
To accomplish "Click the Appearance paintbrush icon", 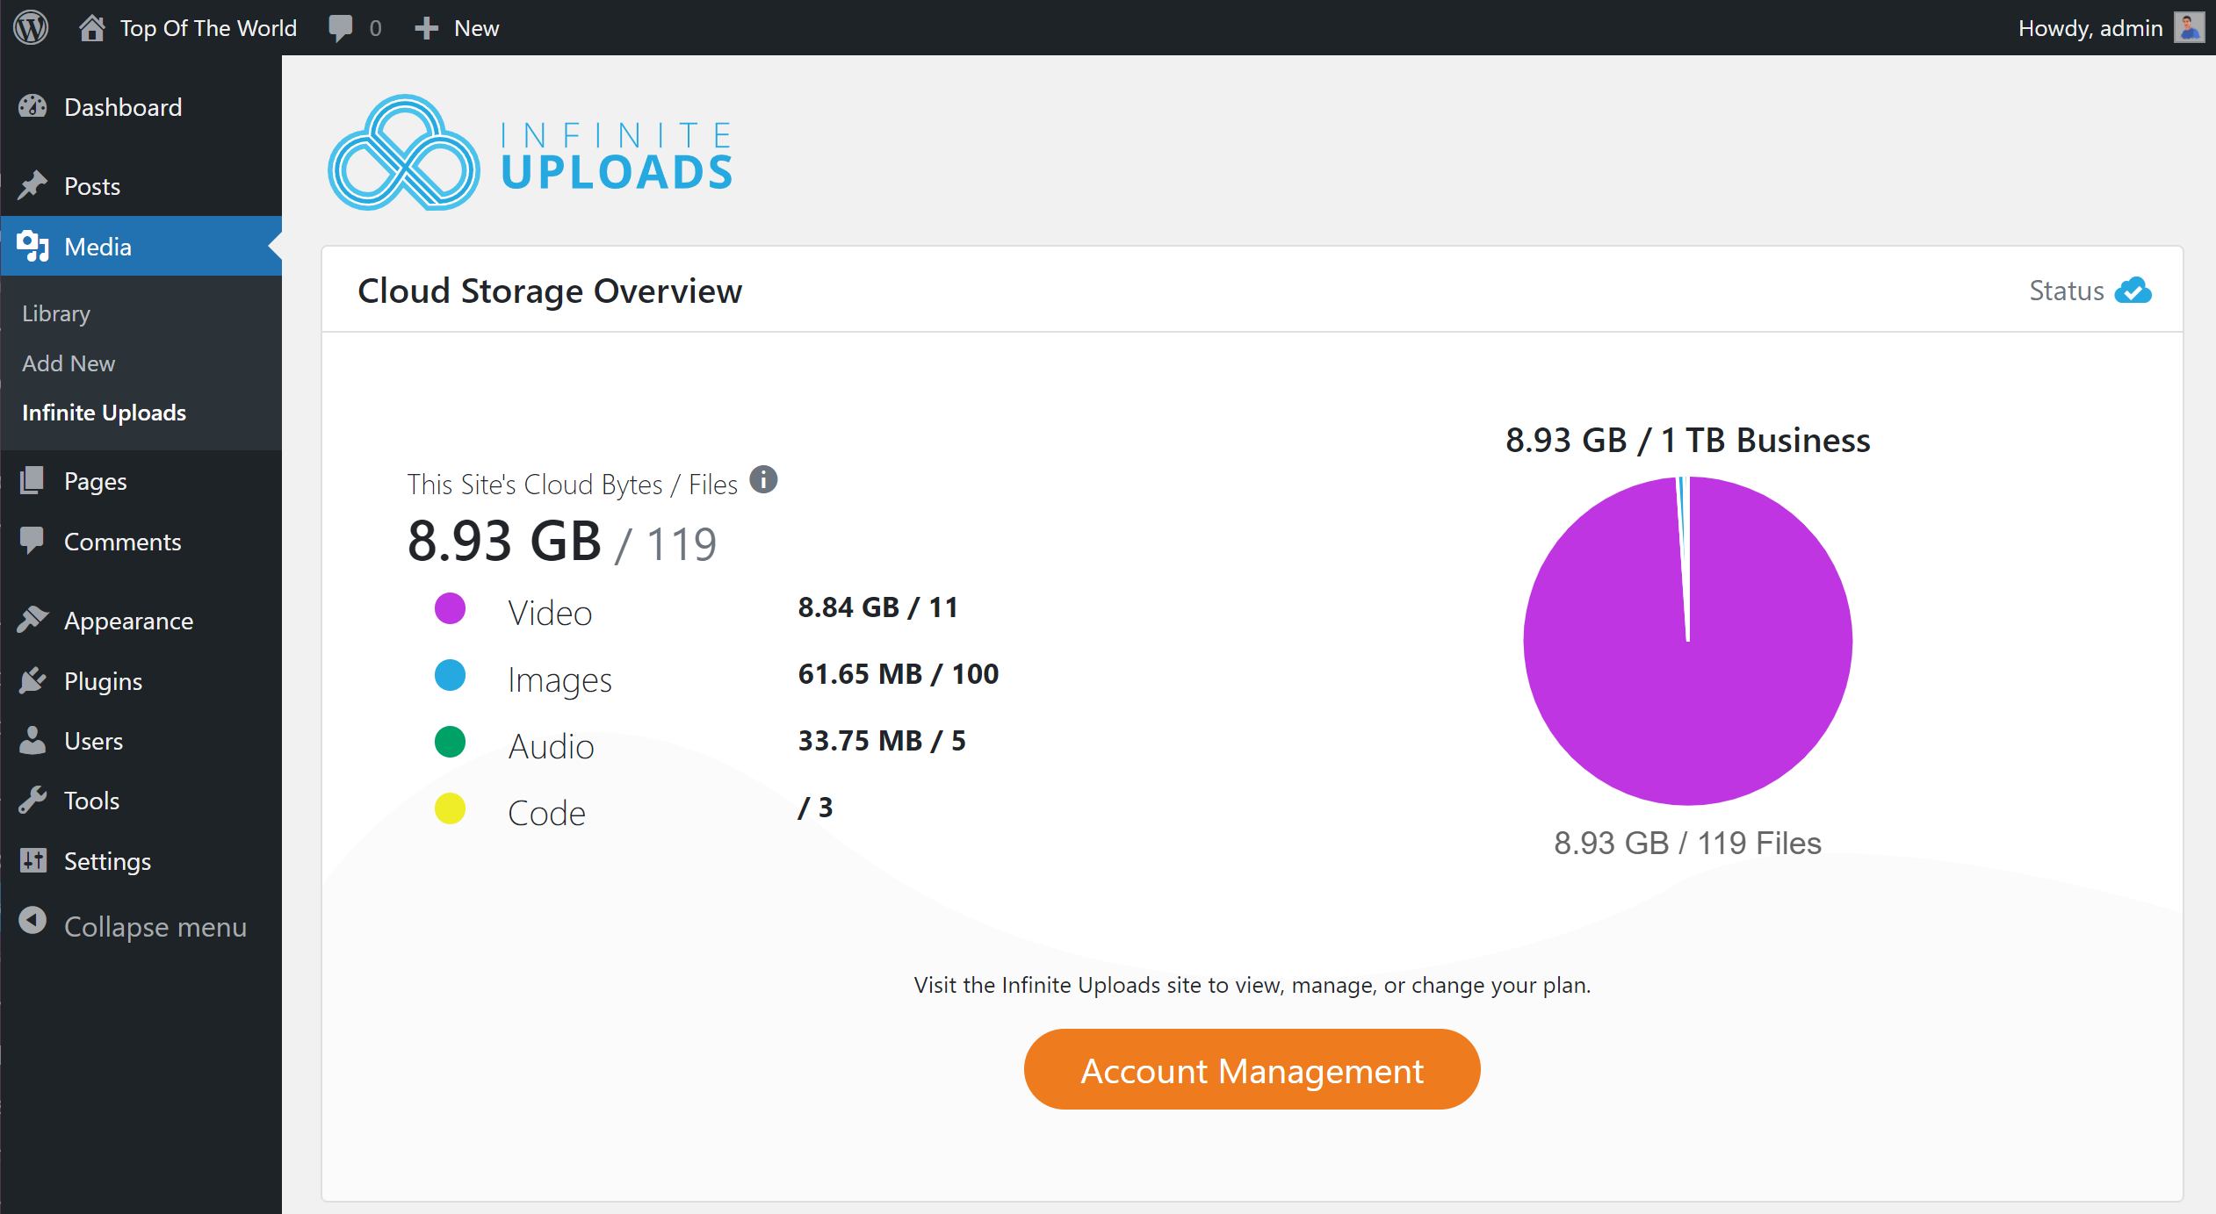I will tap(32, 620).
